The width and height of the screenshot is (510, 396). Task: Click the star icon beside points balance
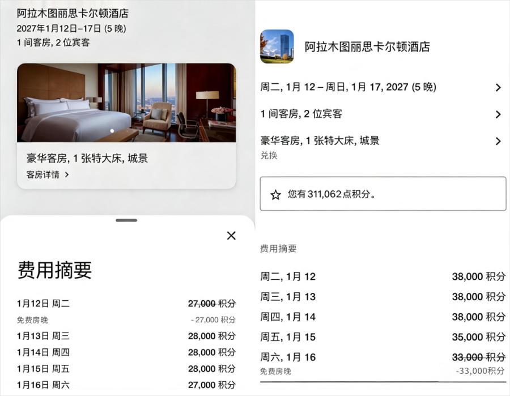click(275, 194)
